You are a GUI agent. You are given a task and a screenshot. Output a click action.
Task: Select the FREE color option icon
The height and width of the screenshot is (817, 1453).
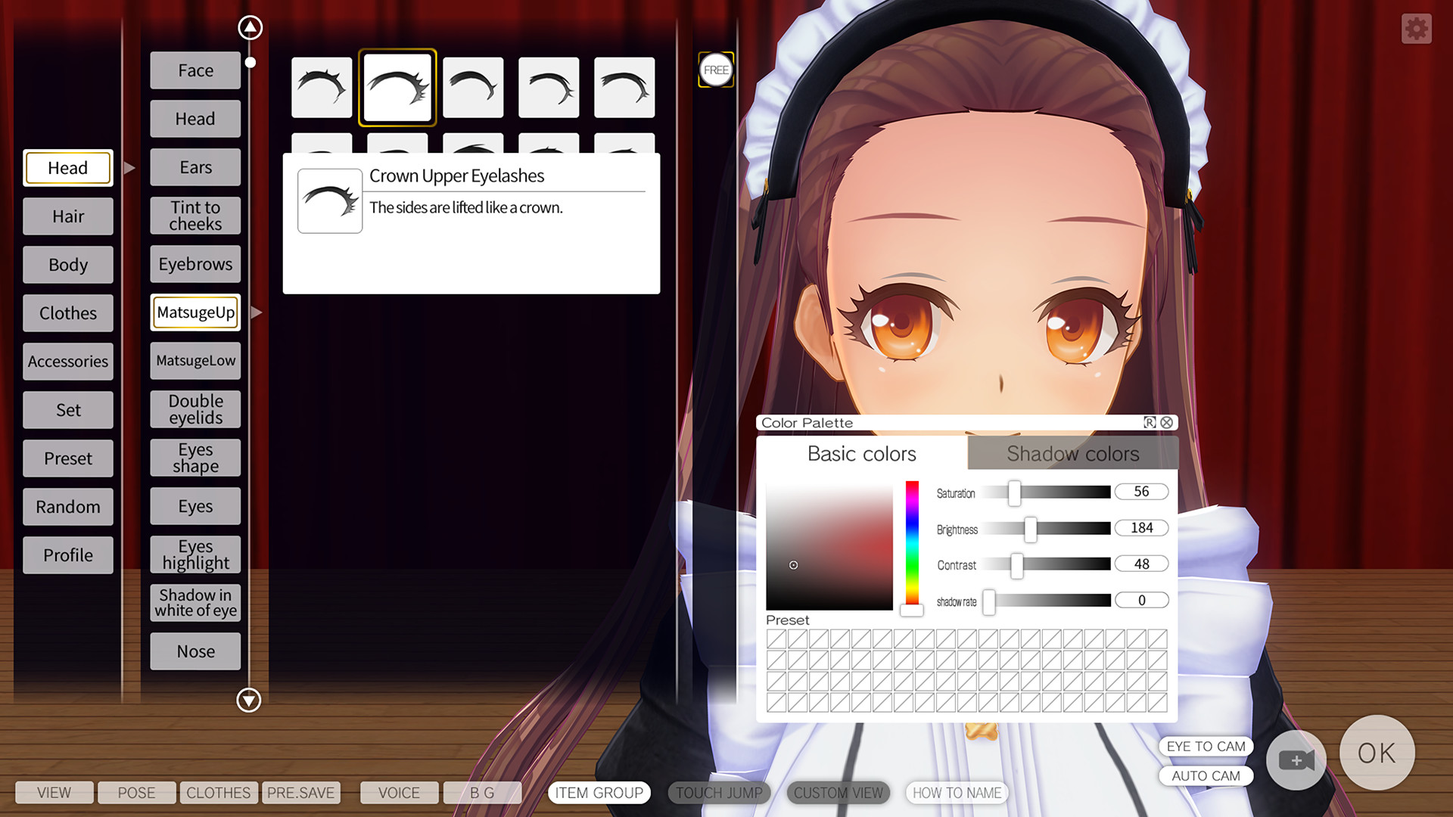click(x=715, y=70)
